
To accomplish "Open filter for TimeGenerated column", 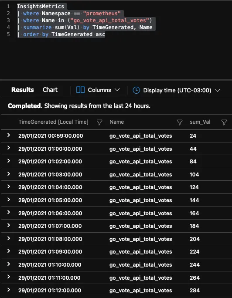I will point(99,122).
